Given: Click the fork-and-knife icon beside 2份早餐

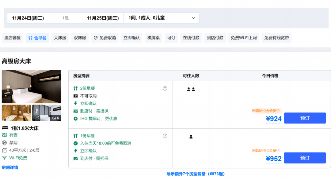Looking at the screenshot, I should tap(75, 88).
